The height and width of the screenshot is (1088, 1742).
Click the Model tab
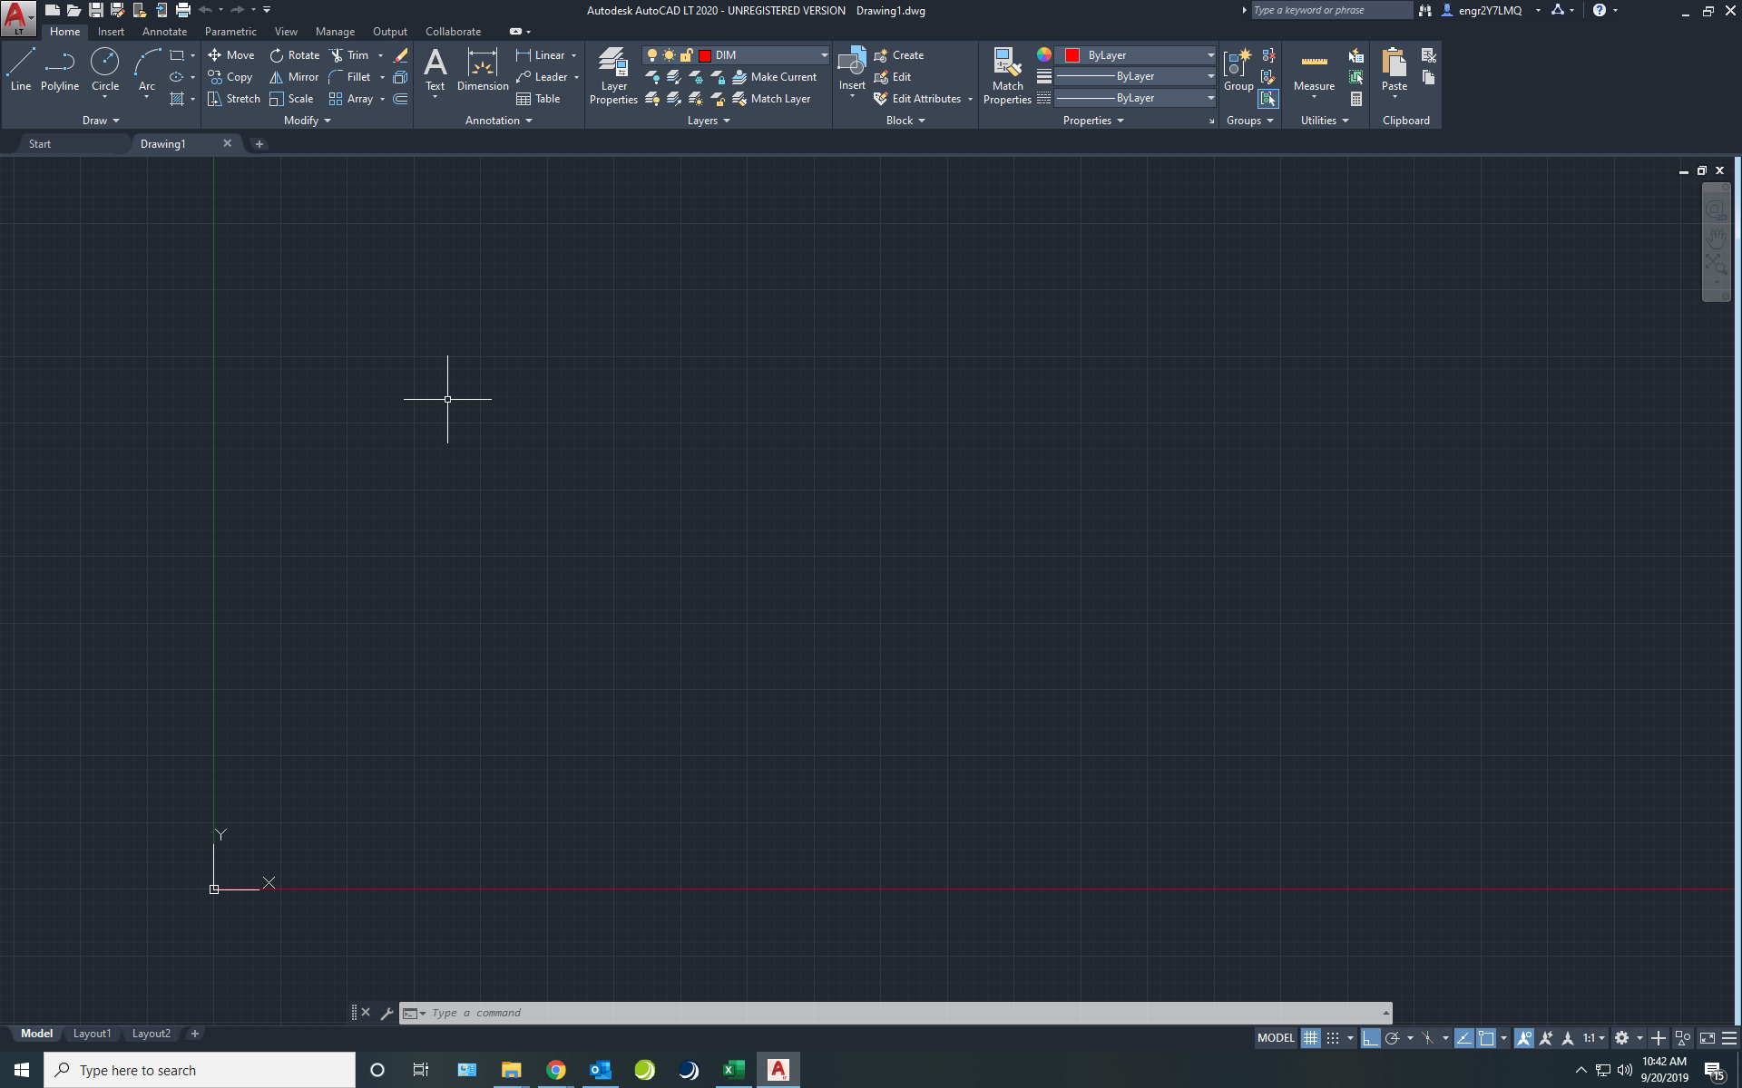36,1032
